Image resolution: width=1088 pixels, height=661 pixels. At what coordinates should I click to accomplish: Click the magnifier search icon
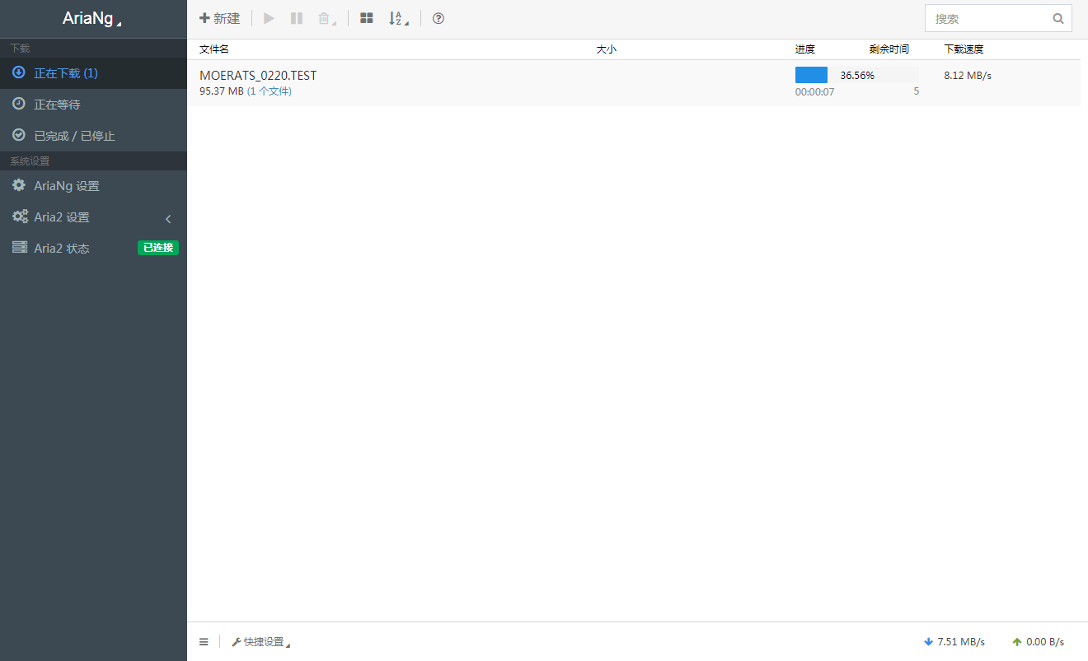pyautogui.click(x=1058, y=18)
